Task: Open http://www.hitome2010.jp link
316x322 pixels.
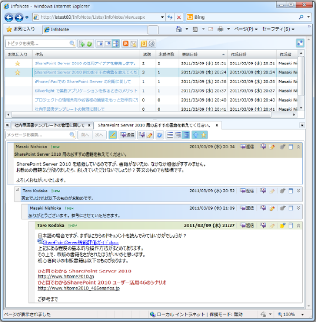Action: (66, 276)
